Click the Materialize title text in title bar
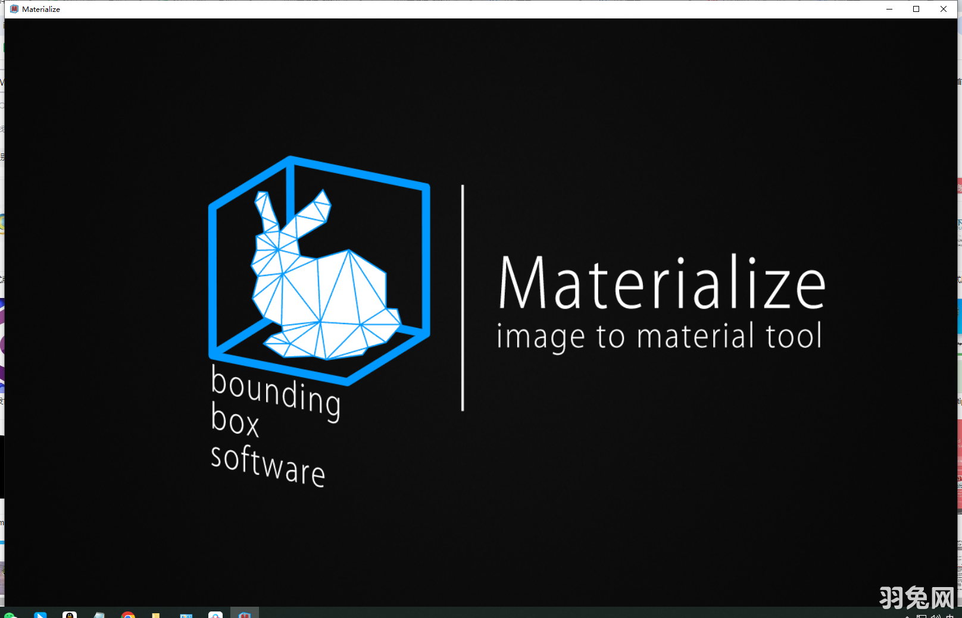Screen dimensions: 962x618 39,9
